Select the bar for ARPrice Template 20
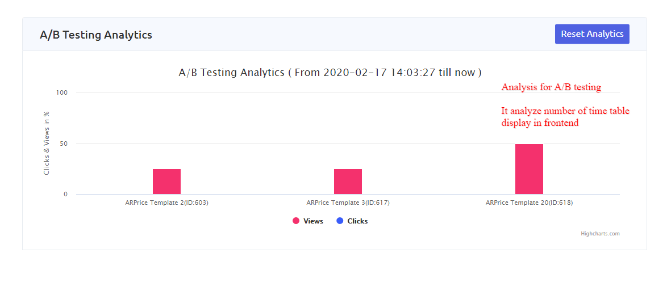This screenshot has height=291, width=667. (x=529, y=169)
